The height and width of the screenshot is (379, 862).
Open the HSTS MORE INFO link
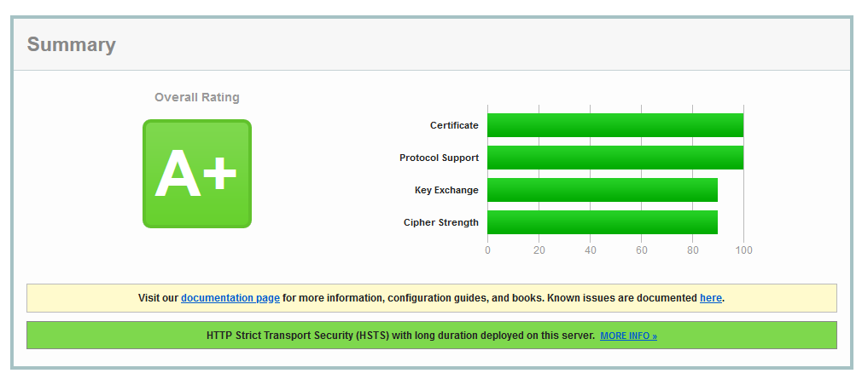coord(628,336)
